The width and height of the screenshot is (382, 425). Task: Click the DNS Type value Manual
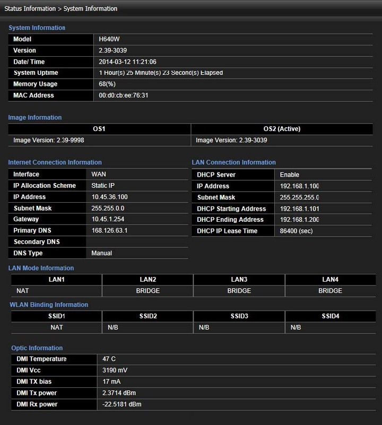tap(102, 253)
